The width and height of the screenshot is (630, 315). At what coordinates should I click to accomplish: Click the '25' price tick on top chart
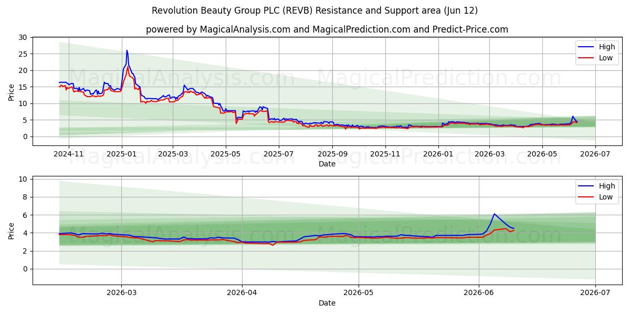(22, 54)
